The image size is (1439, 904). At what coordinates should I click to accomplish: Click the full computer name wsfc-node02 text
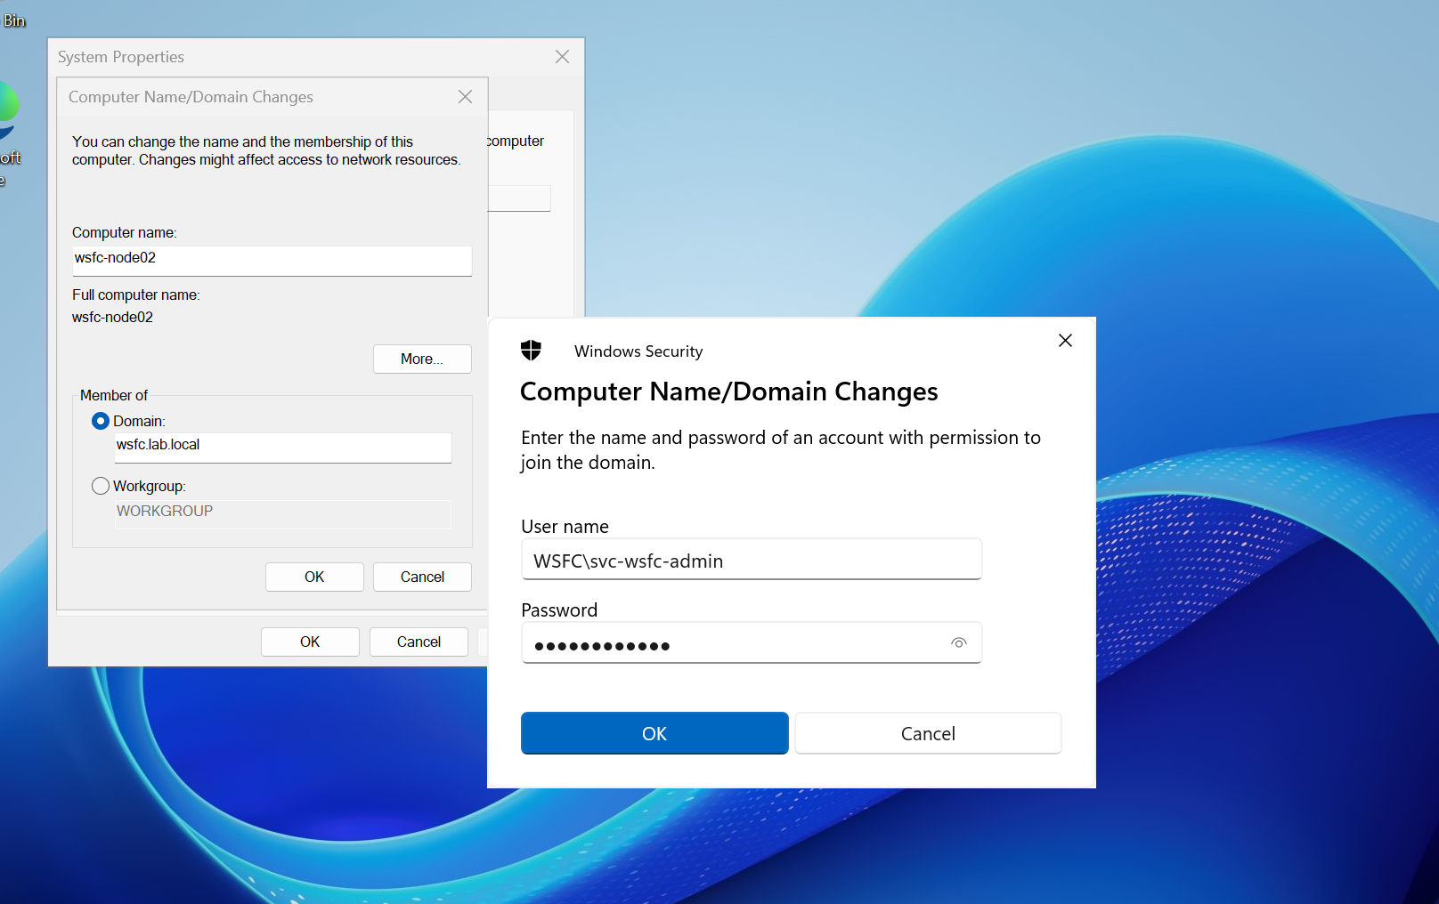112,317
